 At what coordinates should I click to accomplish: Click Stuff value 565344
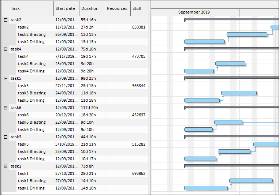(x=139, y=86)
